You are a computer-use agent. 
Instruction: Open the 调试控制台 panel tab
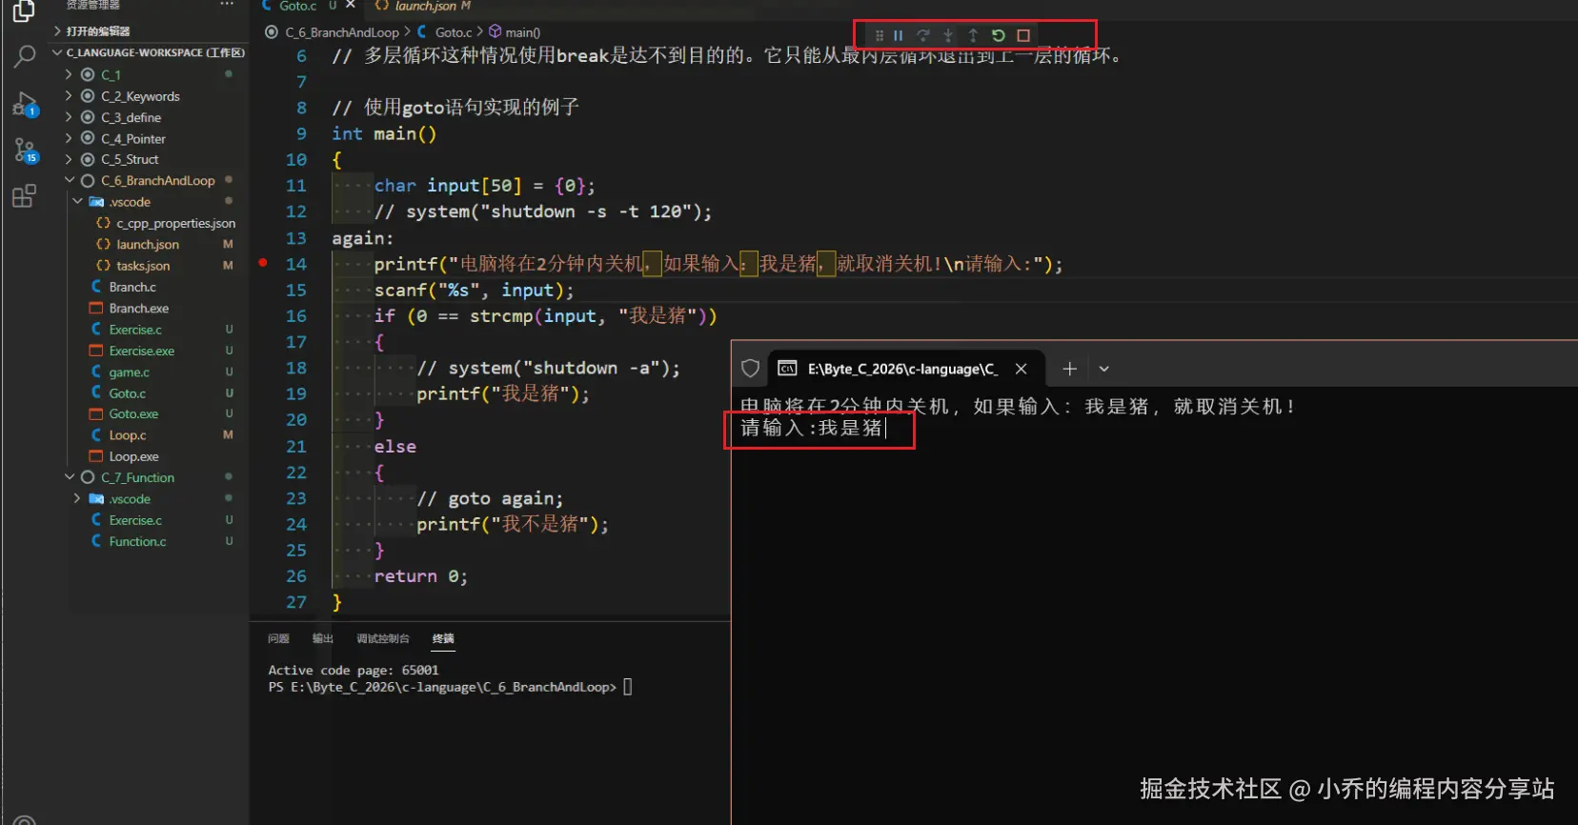[x=383, y=638]
